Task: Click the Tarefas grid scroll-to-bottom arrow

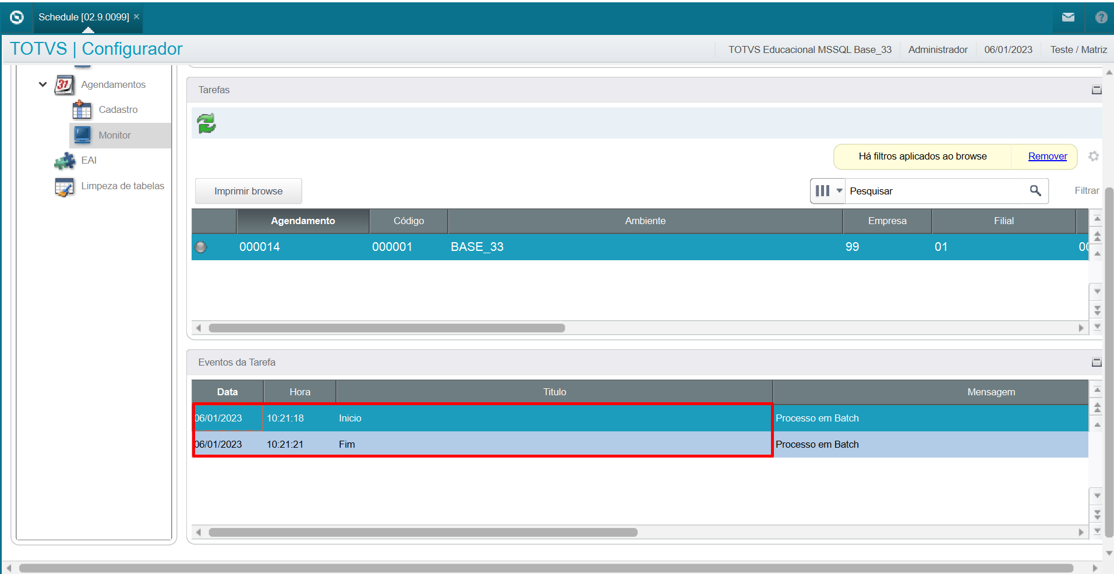Action: click(x=1097, y=327)
